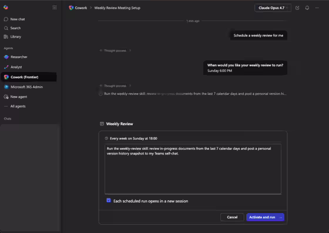Expand the second Thought process
Image resolution: width=329 pixels, height=233 pixels.
(115, 85)
